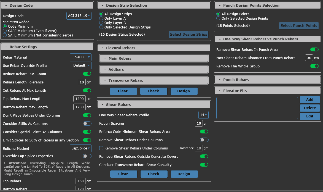Open the Rebar Material dropdown

pyautogui.click(x=80, y=57)
